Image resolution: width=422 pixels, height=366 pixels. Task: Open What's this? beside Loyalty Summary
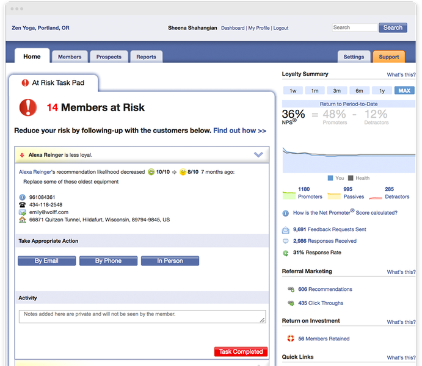[401, 75]
